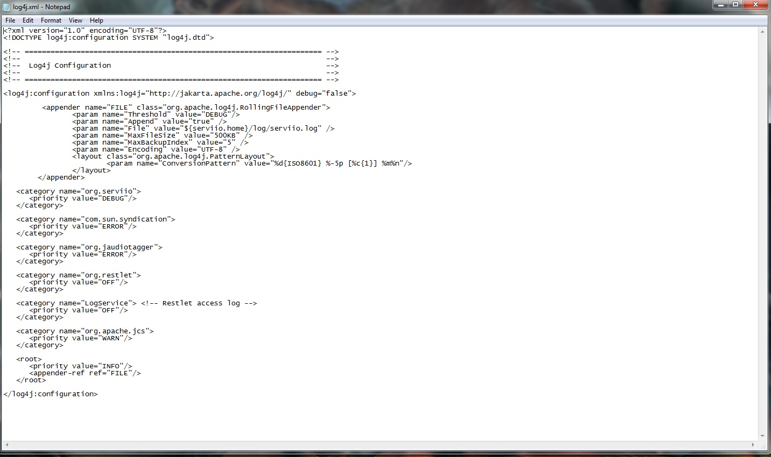Minimize the Notepad window

(721, 5)
